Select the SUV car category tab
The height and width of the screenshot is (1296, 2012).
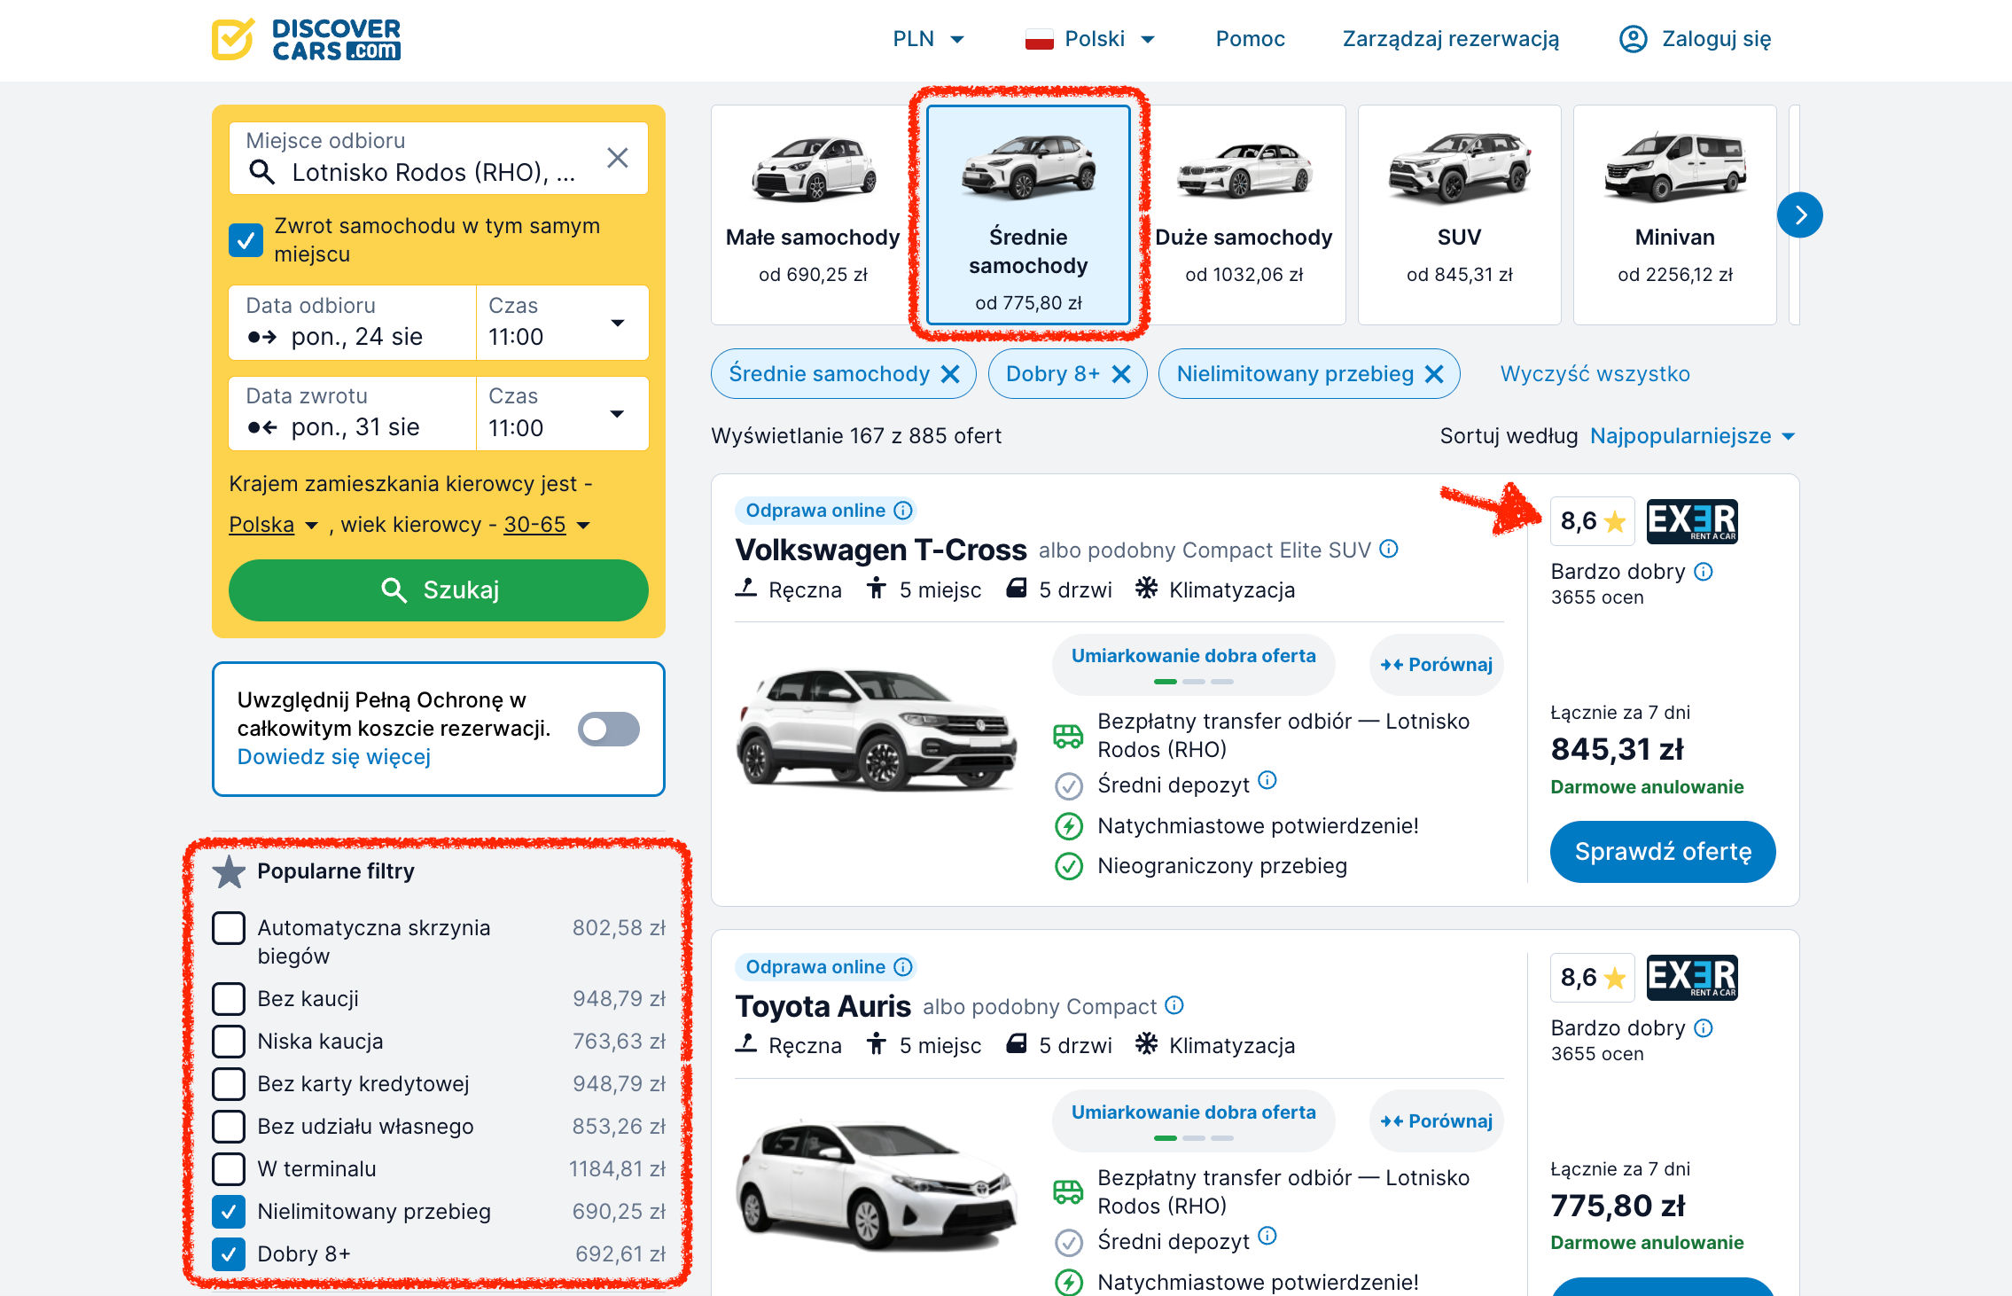point(1459,215)
